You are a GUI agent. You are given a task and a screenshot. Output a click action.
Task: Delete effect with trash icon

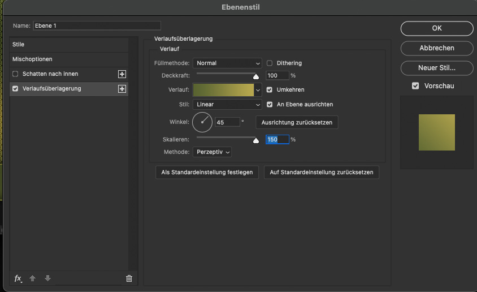[x=129, y=278]
